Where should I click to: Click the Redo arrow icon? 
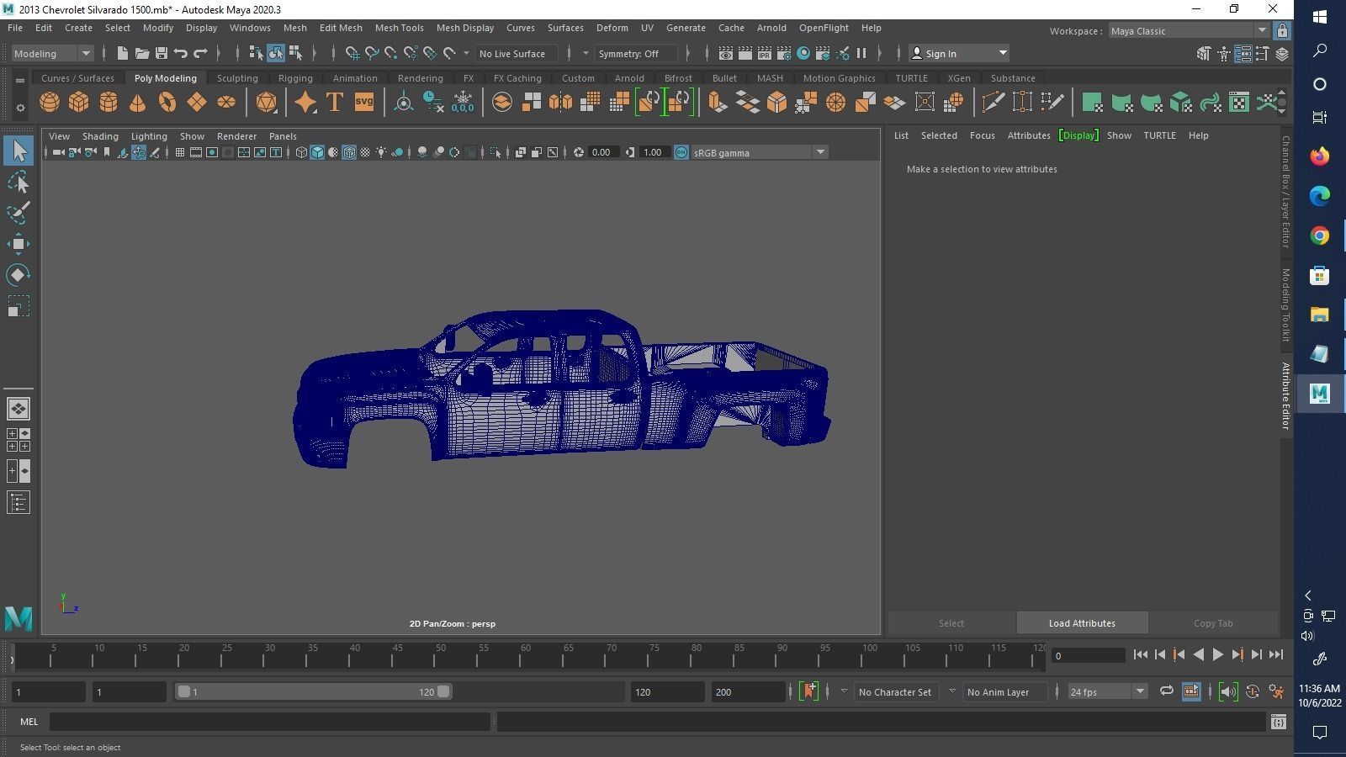200,53
